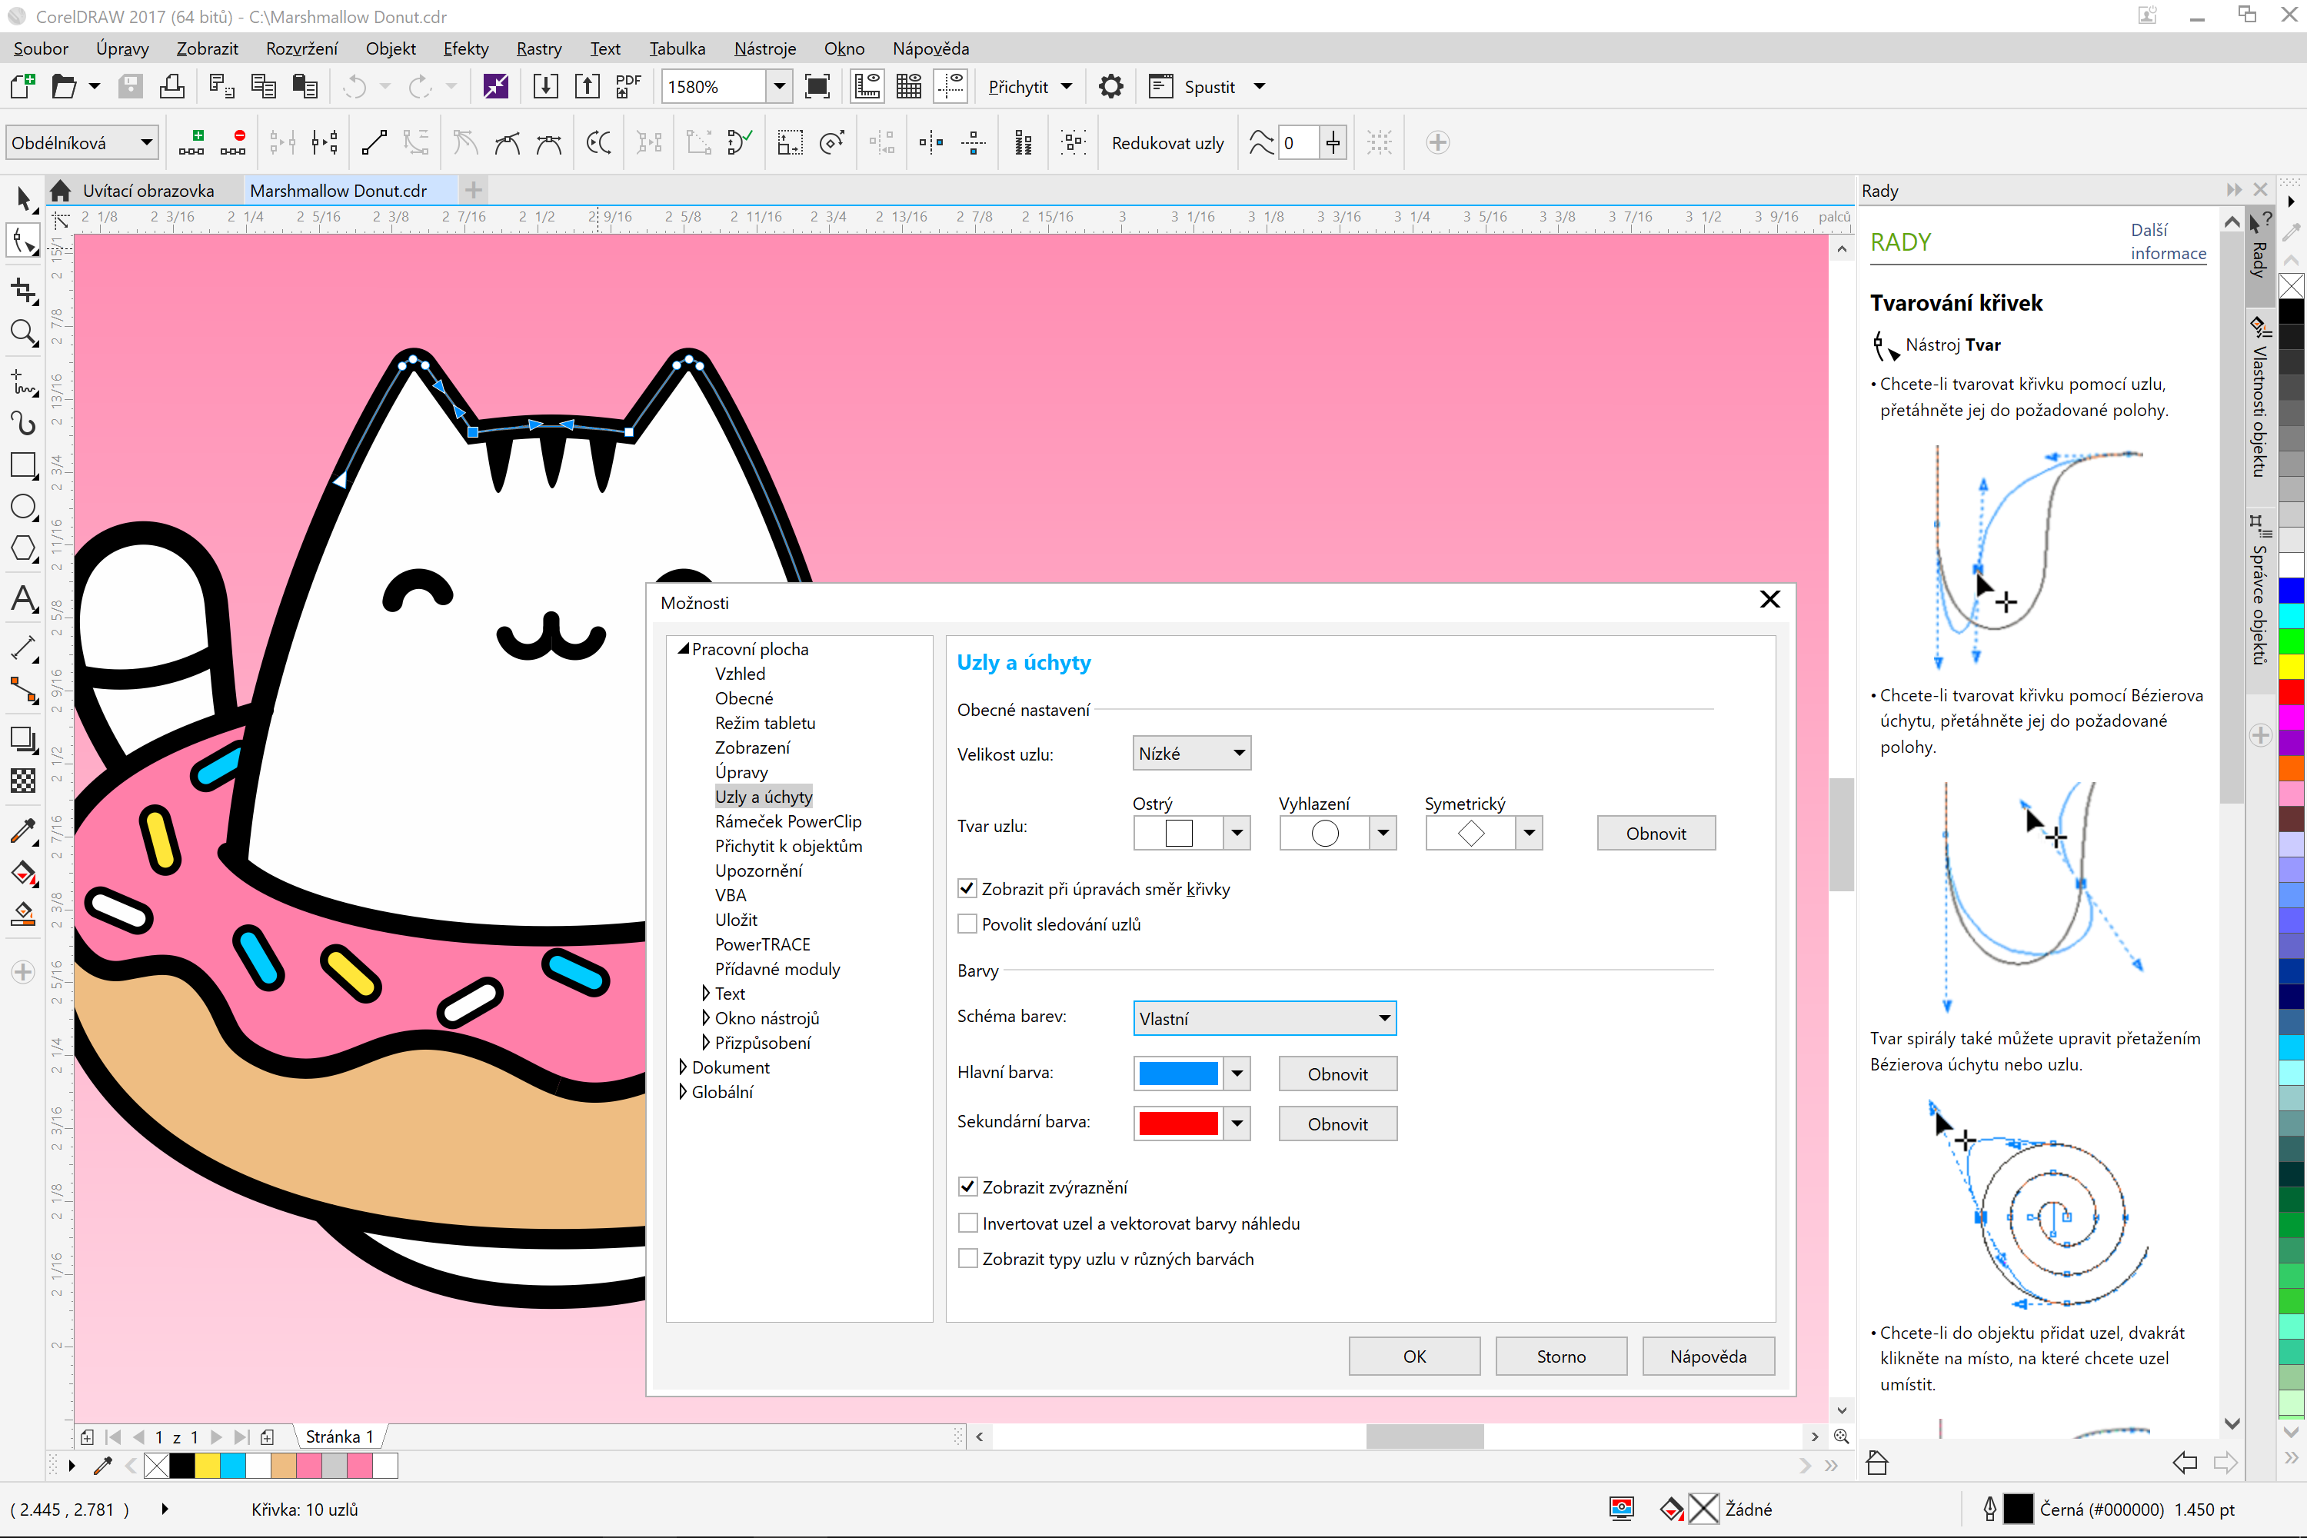Open the Symetrický node shape dropdown
The height and width of the screenshot is (1538, 2307).
(x=1530, y=833)
